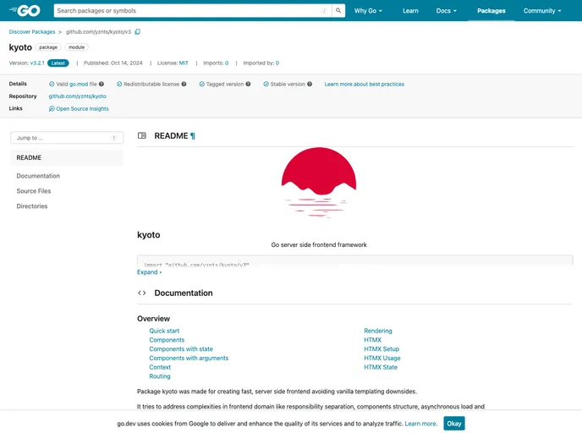The image size is (582, 433).
Task: Open the github.com/yznts/kyoto repository link
Action: [x=77, y=96]
